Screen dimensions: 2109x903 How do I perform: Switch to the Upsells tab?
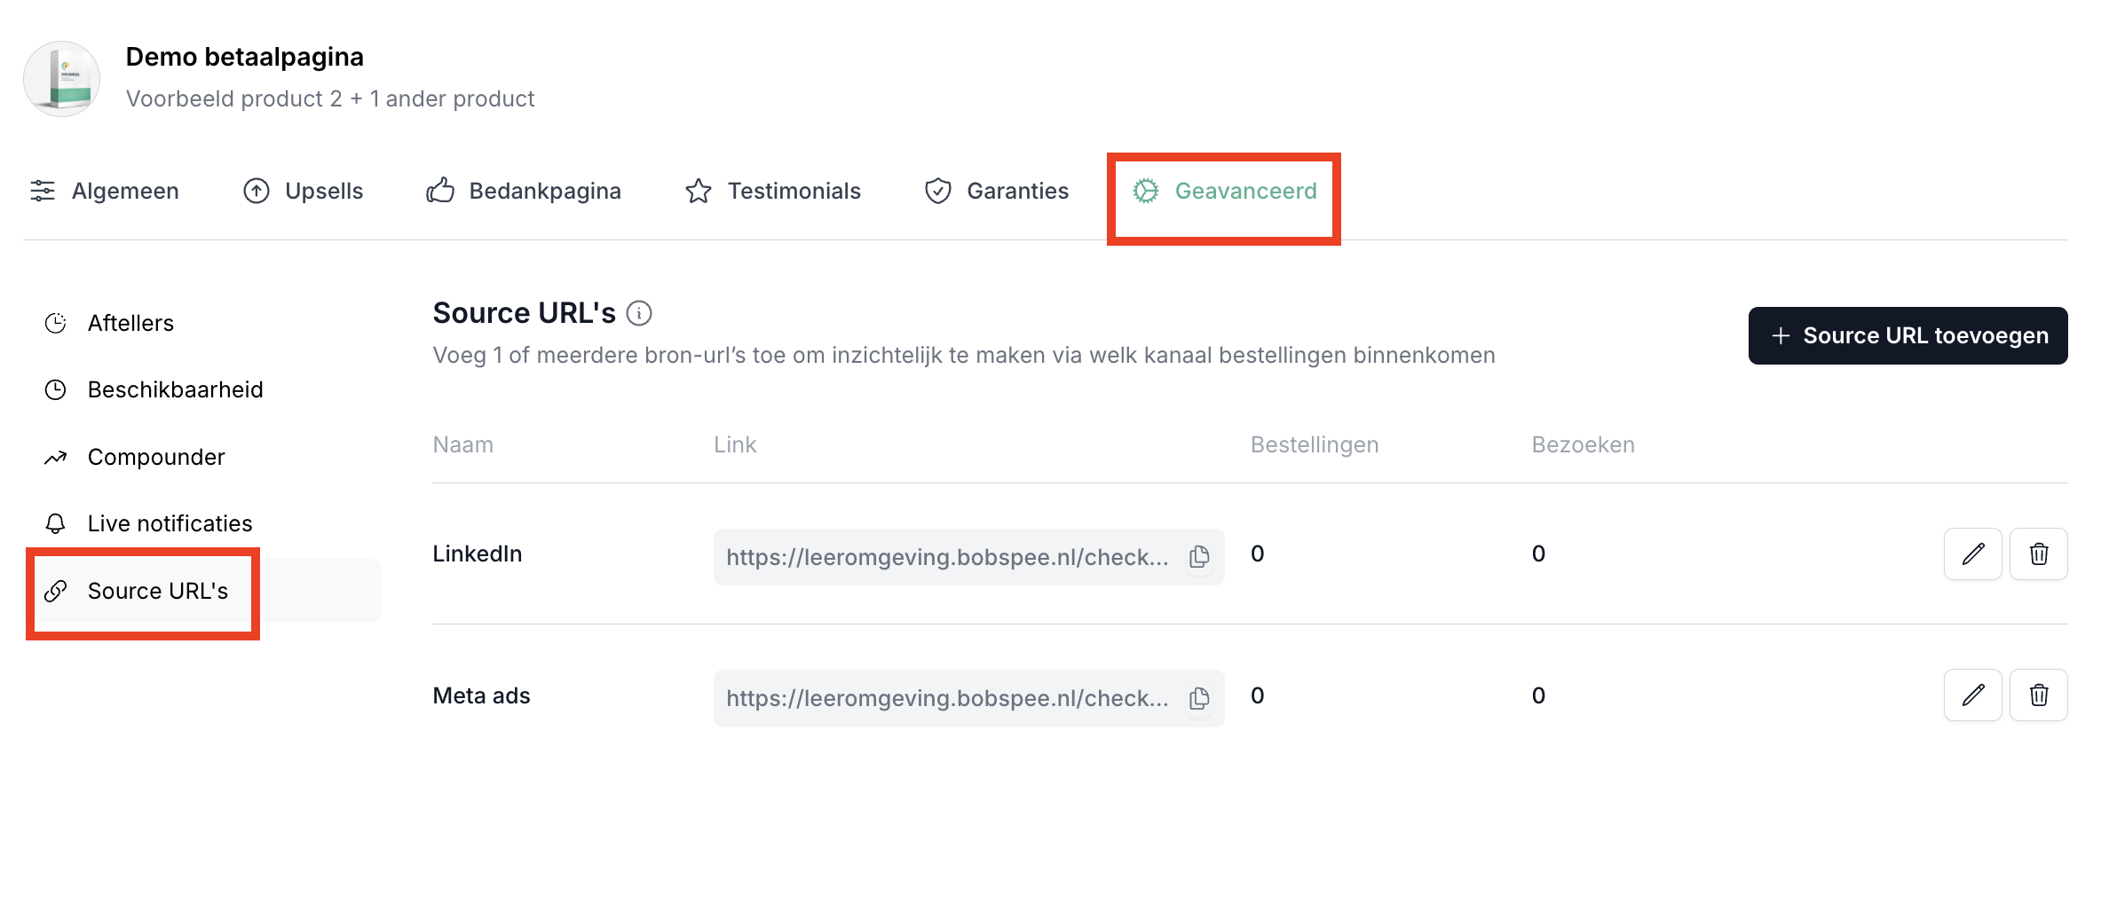304,191
